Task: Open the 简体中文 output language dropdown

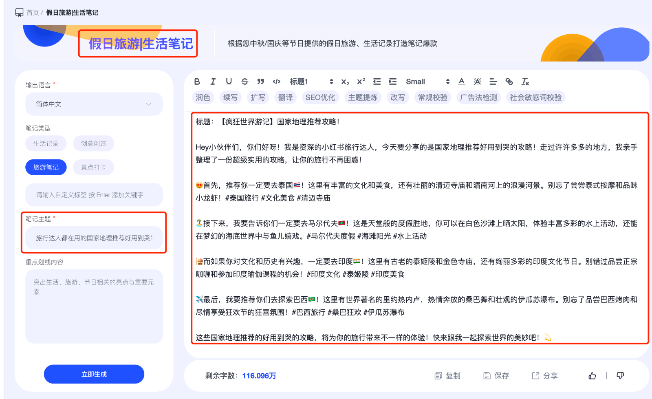Action: click(94, 104)
